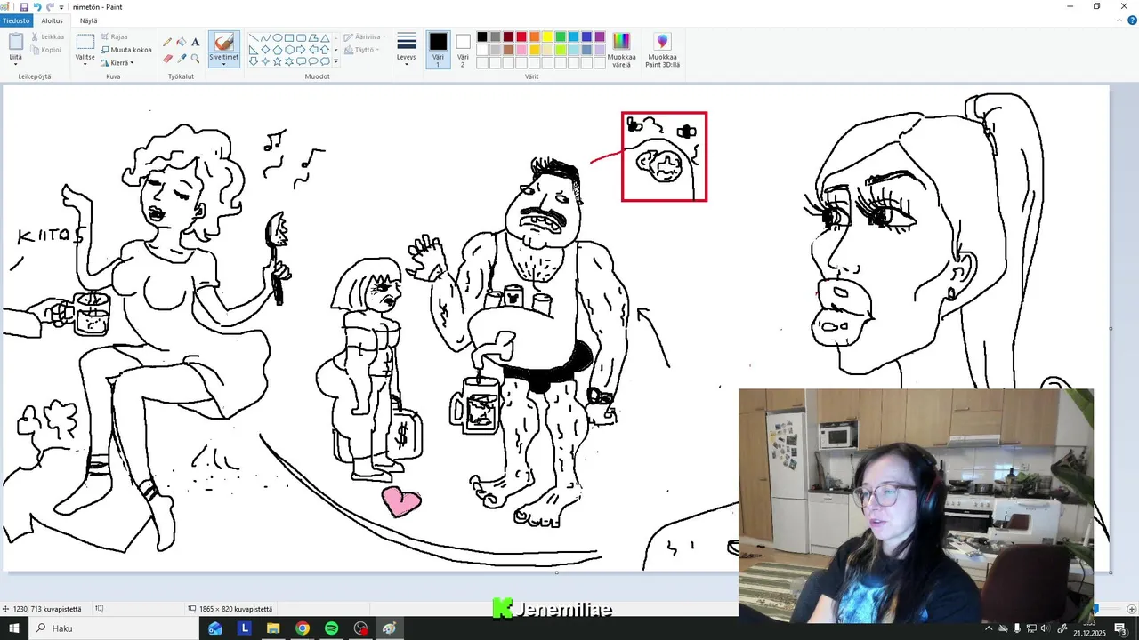Click the Undo arrow in title bar
The width and height of the screenshot is (1139, 640).
pyautogui.click(x=37, y=6)
